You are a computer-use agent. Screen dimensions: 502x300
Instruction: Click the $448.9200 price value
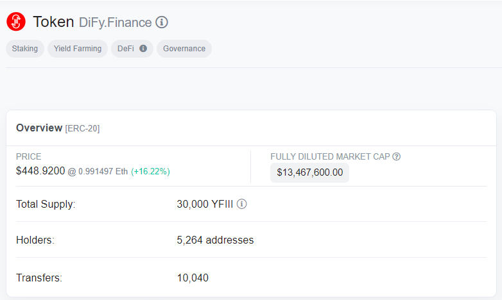[40, 171]
